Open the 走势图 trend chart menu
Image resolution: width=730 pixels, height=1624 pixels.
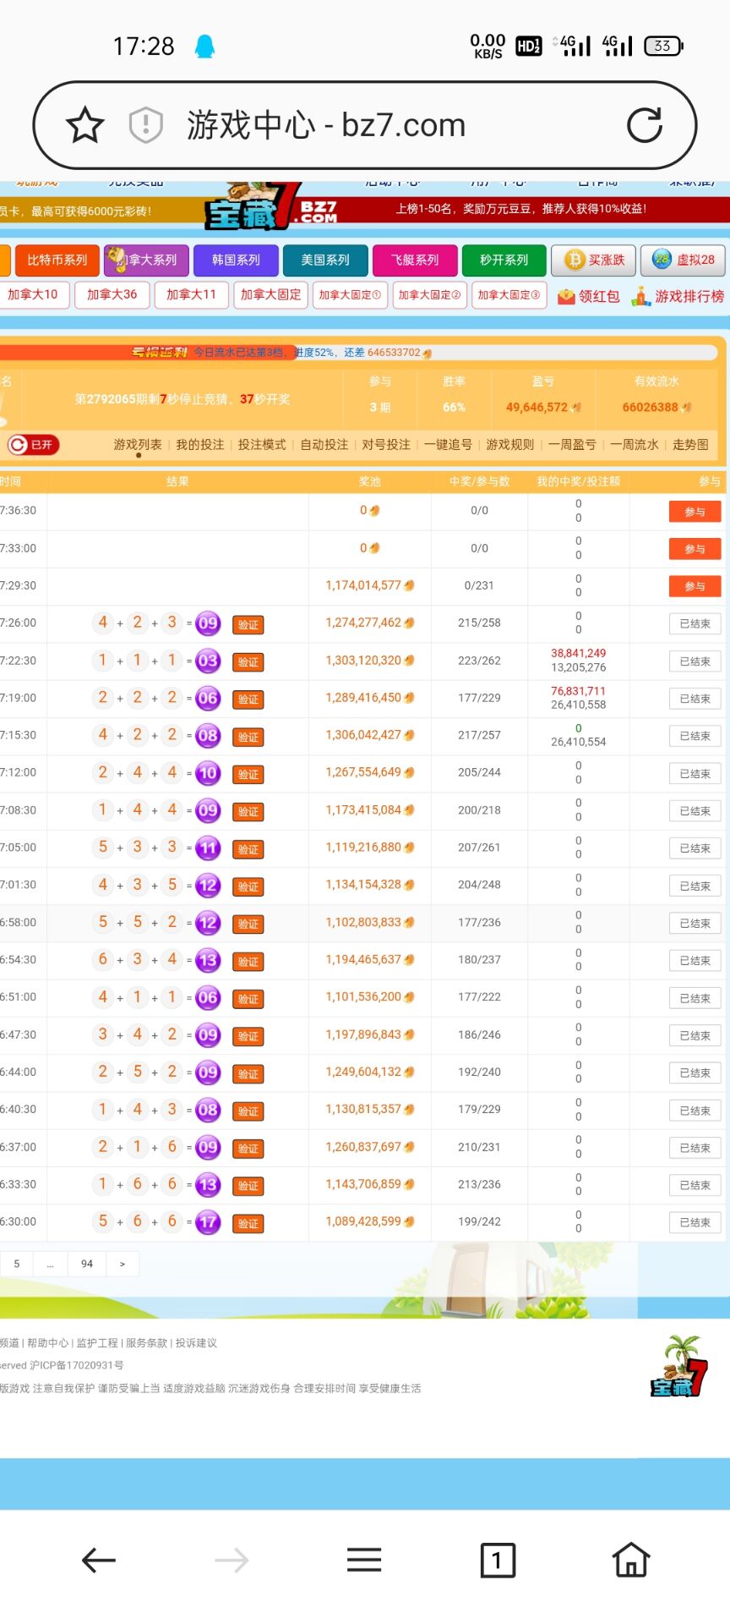(690, 445)
